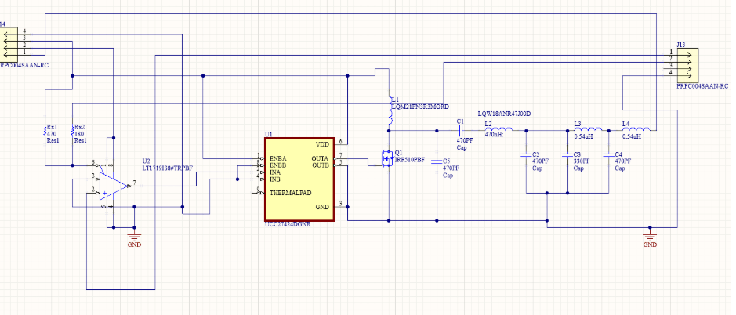Select capacitor C2 symbol
This screenshot has height=315, width=736.
click(x=526, y=154)
